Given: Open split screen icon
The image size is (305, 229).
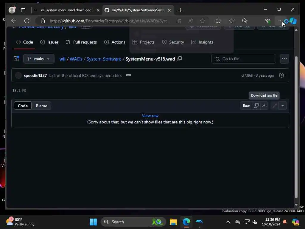Looking at the screenshot, I should (218, 21).
